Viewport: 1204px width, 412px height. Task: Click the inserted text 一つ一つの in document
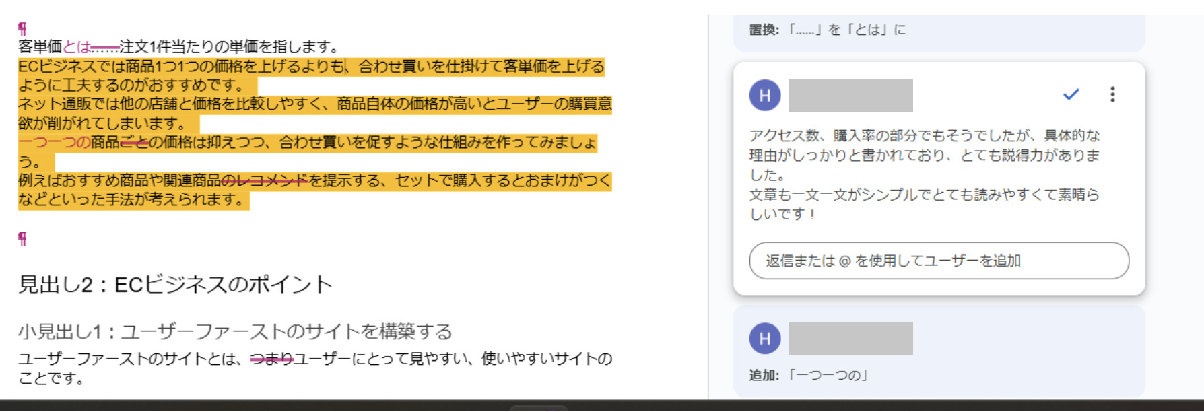click(x=54, y=143)
